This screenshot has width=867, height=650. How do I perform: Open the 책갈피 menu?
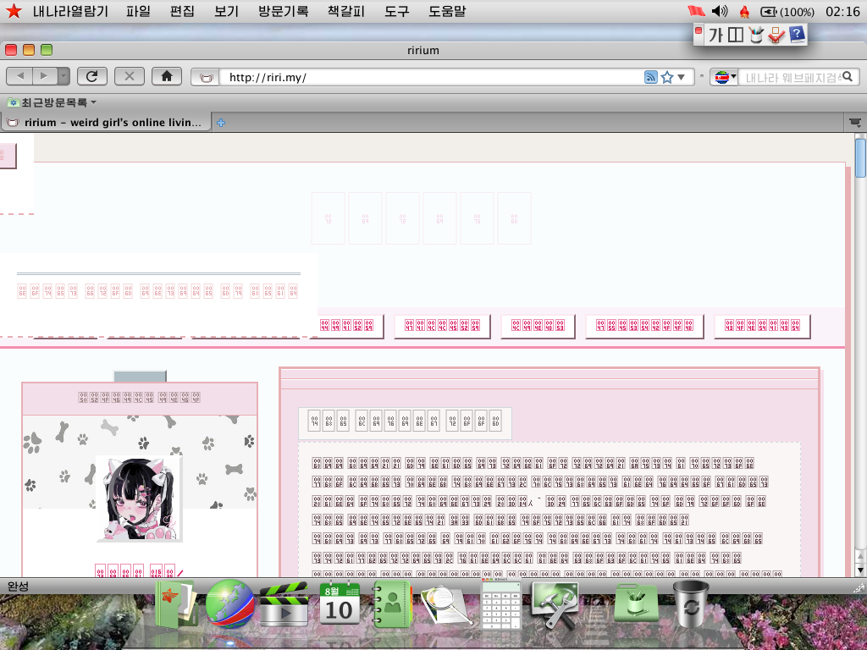[346, 11]
